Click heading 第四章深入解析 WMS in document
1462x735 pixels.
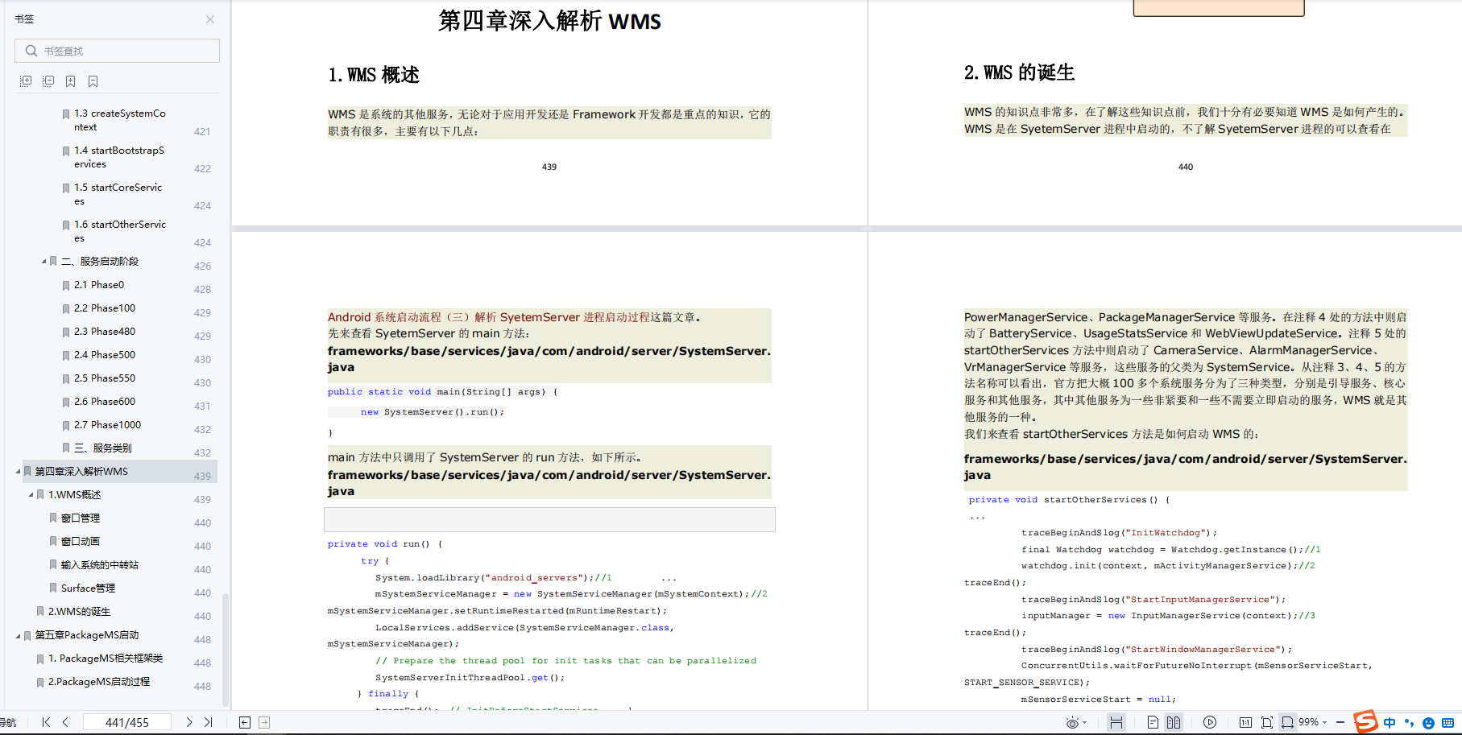[x=549, y=21]
